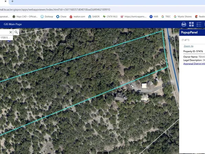Open the SABOR bookmark

94,17
